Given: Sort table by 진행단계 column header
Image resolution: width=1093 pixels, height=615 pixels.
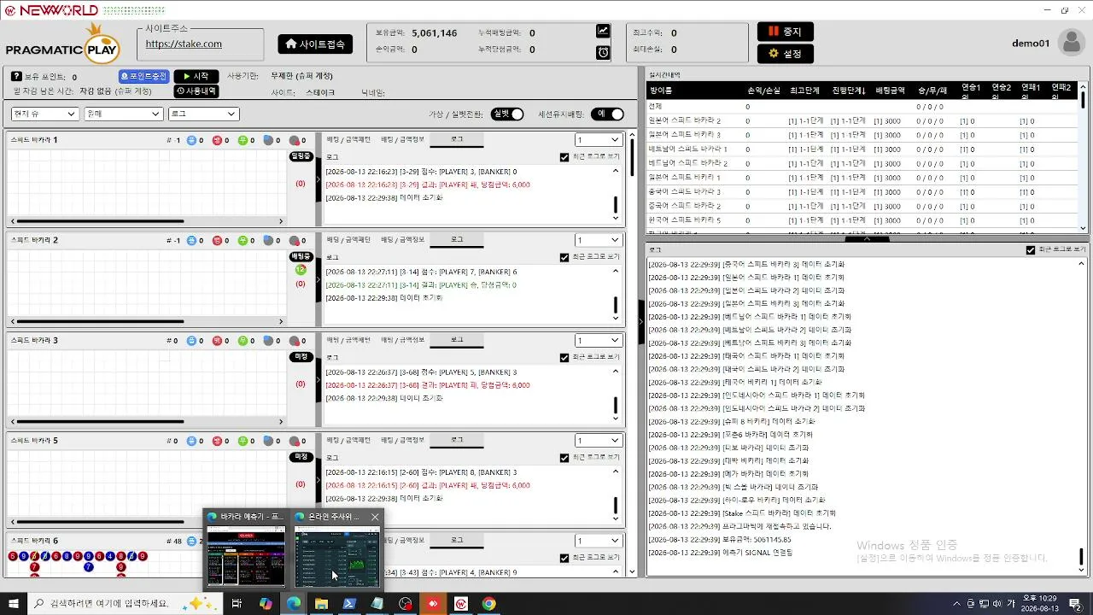Looking at the screenshot, I should (x=849, y=91).
